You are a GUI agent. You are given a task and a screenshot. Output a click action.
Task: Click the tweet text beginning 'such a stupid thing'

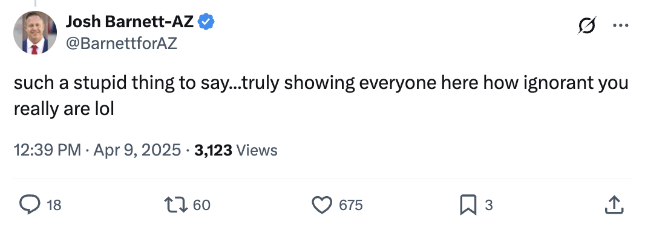point(321,96)
